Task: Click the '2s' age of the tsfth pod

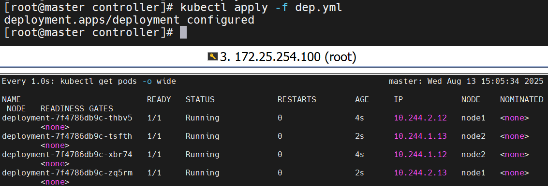Action: tap(360, 136)
